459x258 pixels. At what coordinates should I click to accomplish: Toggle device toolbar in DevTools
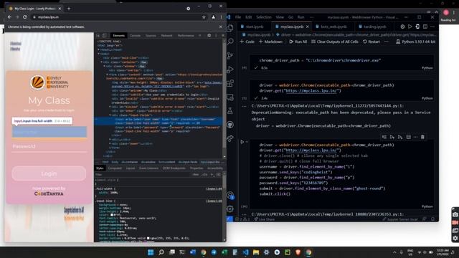point(105,36)
